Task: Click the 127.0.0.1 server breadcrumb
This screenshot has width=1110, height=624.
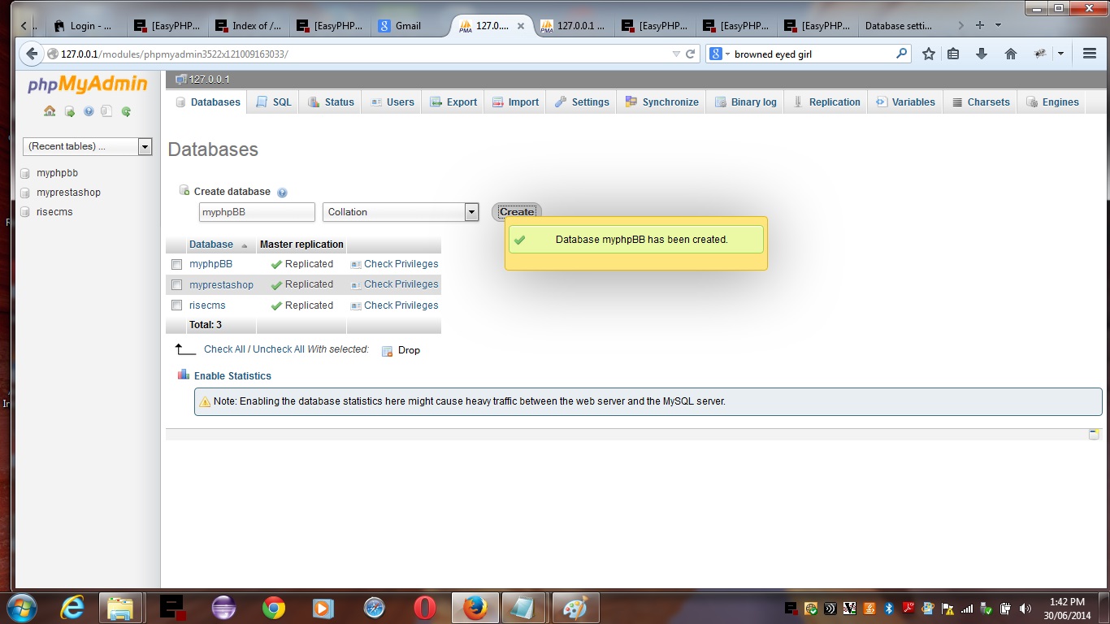Action: [x=209, y=80]
